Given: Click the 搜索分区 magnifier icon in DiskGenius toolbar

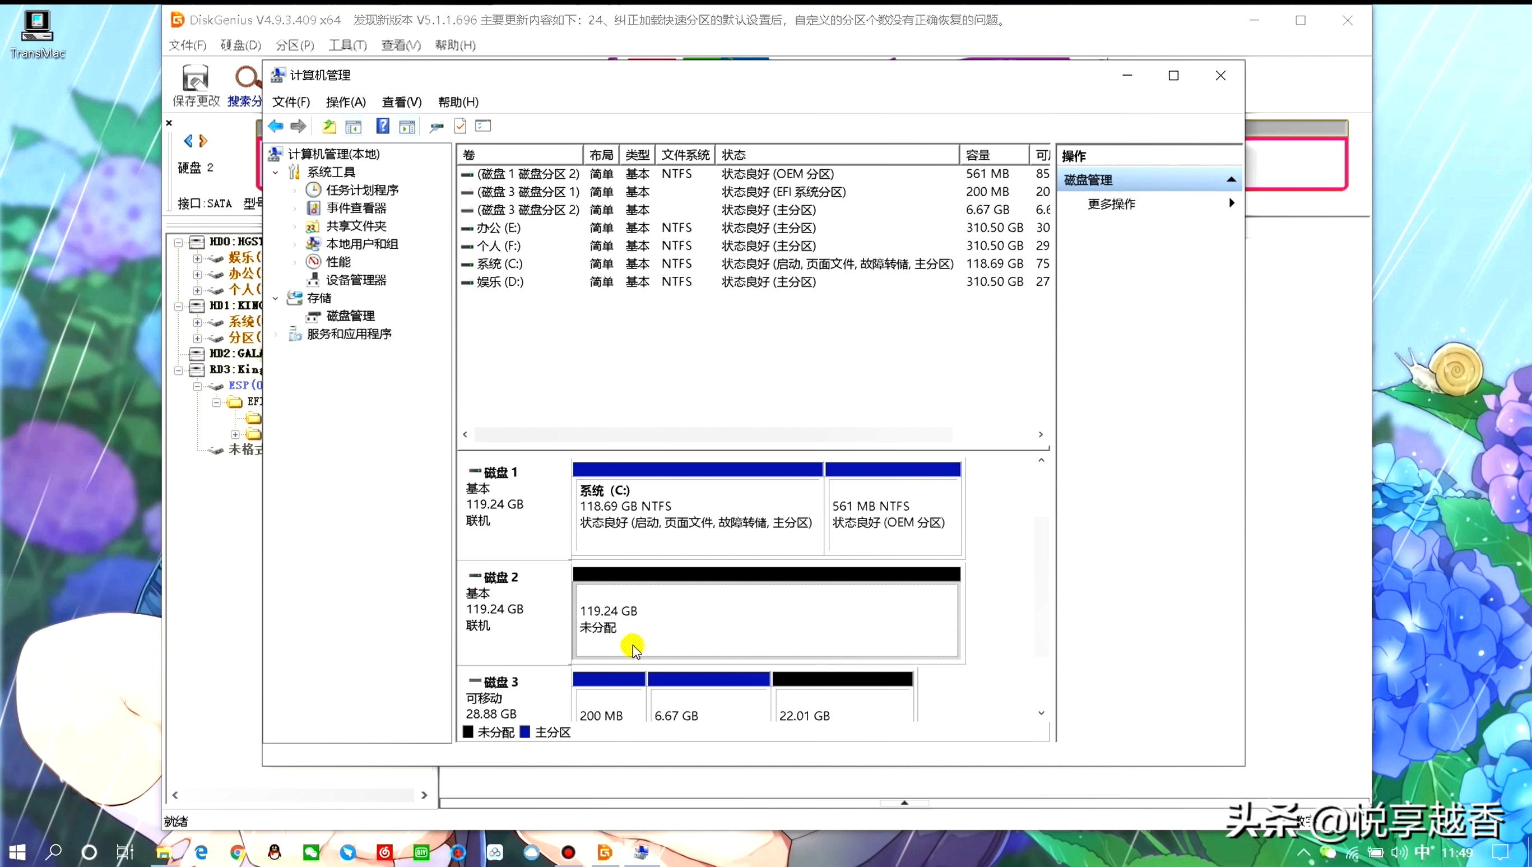Looking at the screenshot, I should pos(246,78).
